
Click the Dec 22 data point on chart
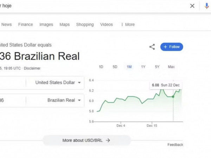pyautogui.click(x=173, y=97)
